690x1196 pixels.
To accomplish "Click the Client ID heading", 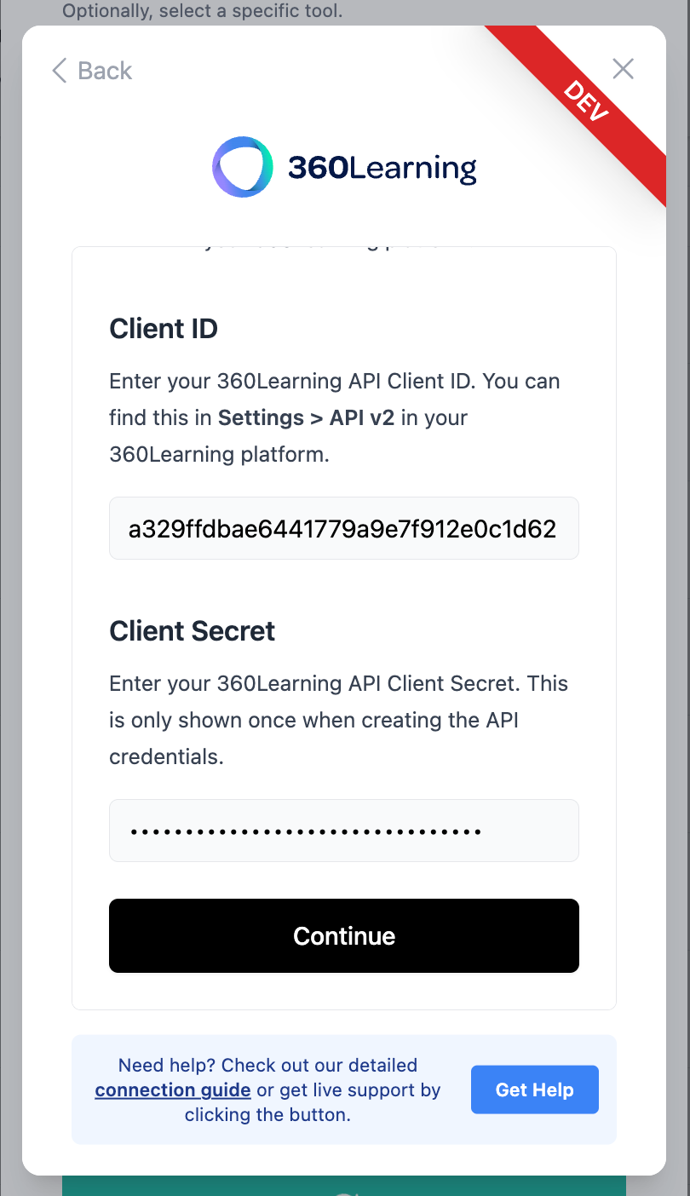I will pos(164,329).
